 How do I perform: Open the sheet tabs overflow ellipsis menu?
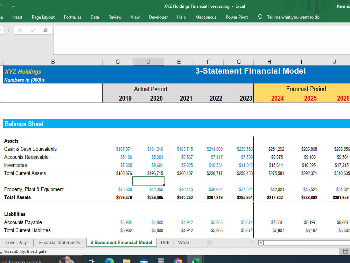(x=253, y=242)
